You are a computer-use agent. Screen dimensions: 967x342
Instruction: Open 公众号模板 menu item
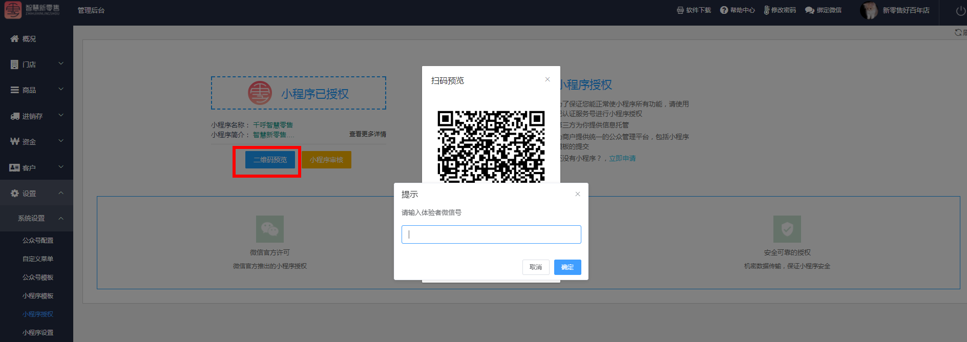click(38, 277)
